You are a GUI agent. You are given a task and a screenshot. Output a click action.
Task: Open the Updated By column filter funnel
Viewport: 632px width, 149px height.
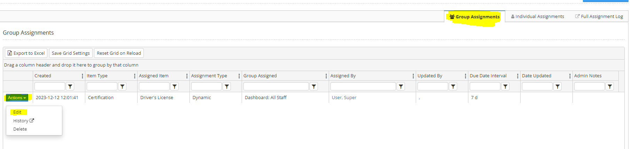point(453,86)
